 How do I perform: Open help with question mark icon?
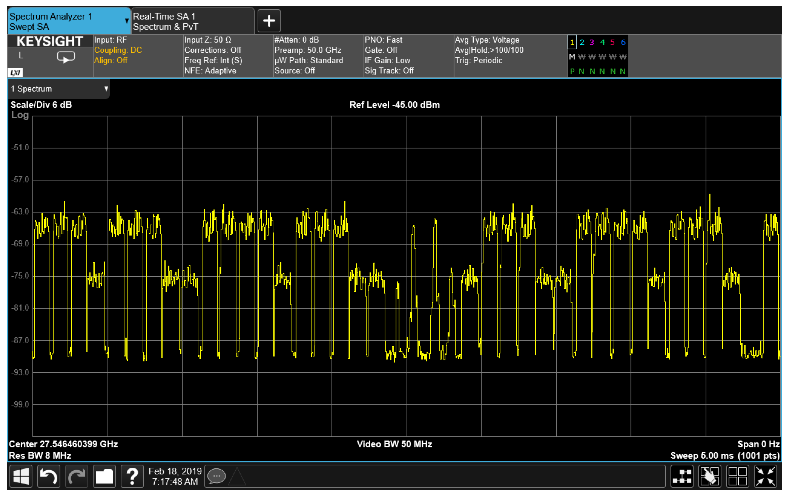pos(132,476)
